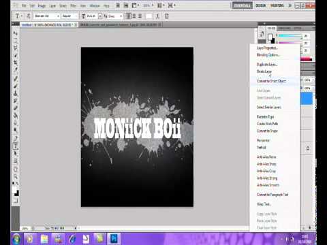Select the Blur tool
Image resolution: width=327 pixels, height=245 pixels.
tap(15, 122)
